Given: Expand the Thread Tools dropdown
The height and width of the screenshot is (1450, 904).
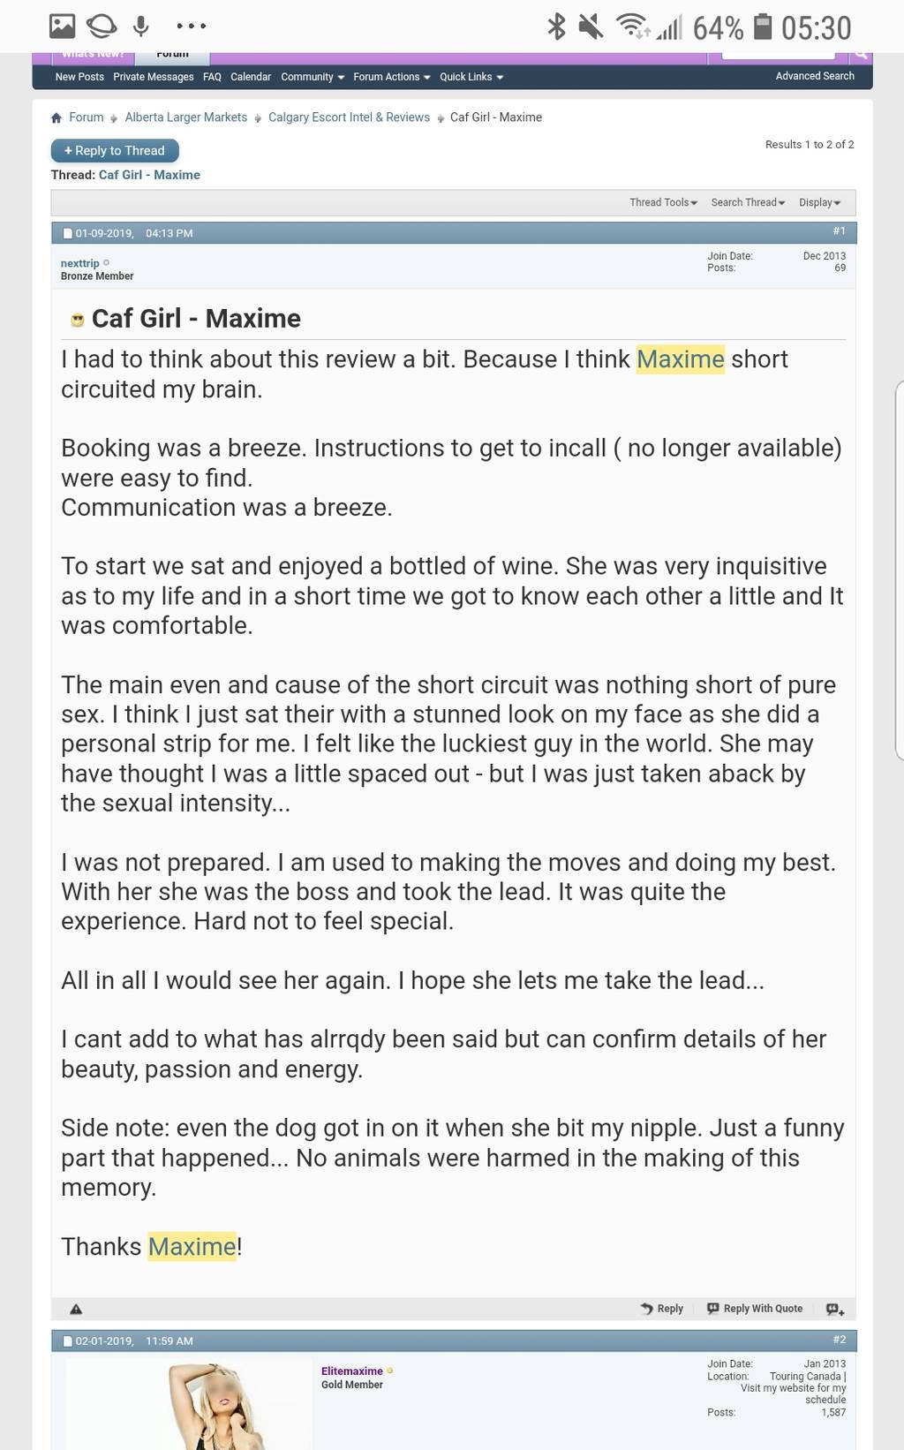Looking at the screenshot, I should point(663,203).
